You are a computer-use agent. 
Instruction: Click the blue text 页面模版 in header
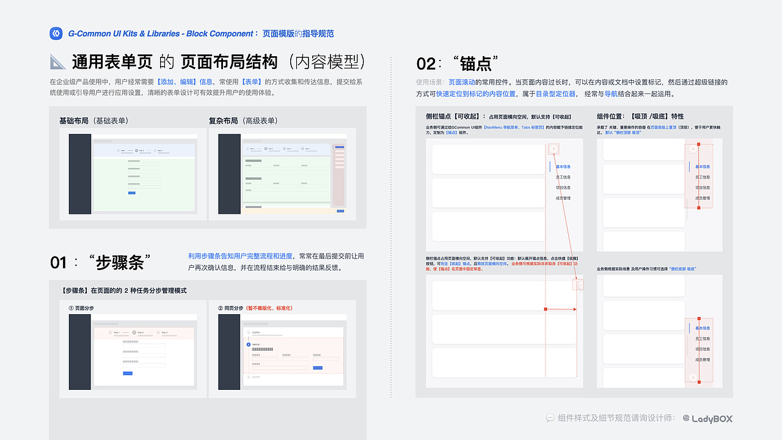click(279, 34)
